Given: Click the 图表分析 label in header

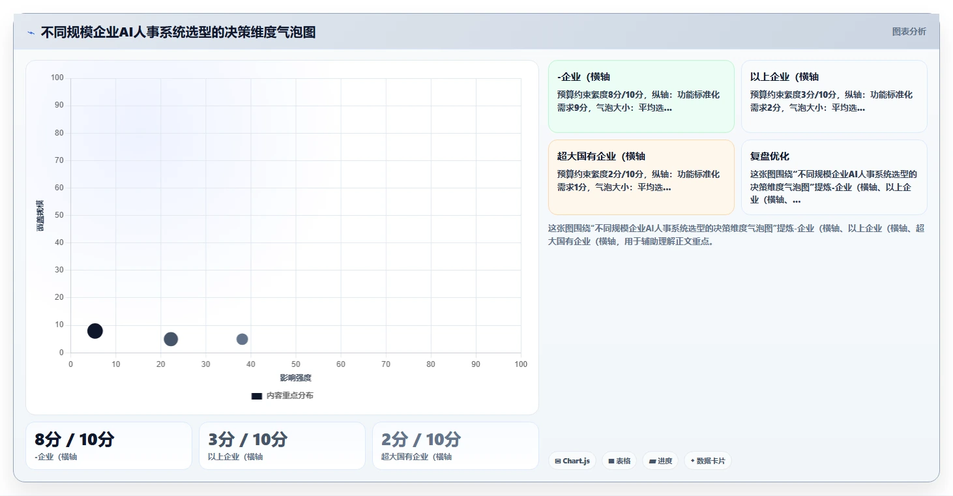Looking at the screenshot, I should tap(909, 31).
